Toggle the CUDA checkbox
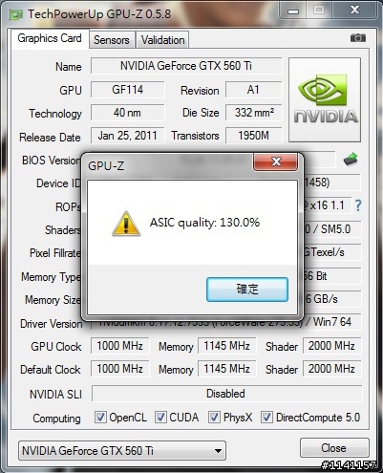The height and width of the screenshot is (473, 383). click(160, 417)
